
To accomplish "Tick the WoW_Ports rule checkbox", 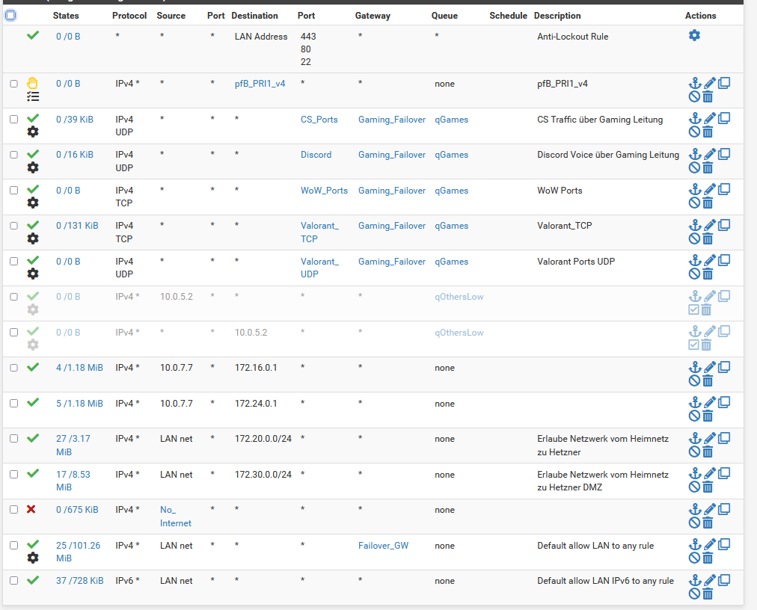I will (x=14, y=190).
